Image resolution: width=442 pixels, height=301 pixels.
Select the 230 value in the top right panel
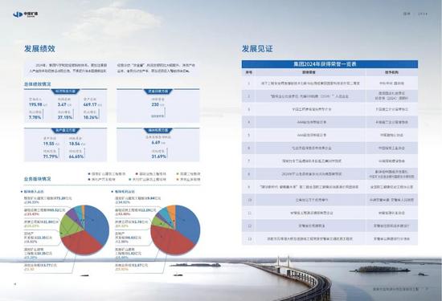coord(155,104)
